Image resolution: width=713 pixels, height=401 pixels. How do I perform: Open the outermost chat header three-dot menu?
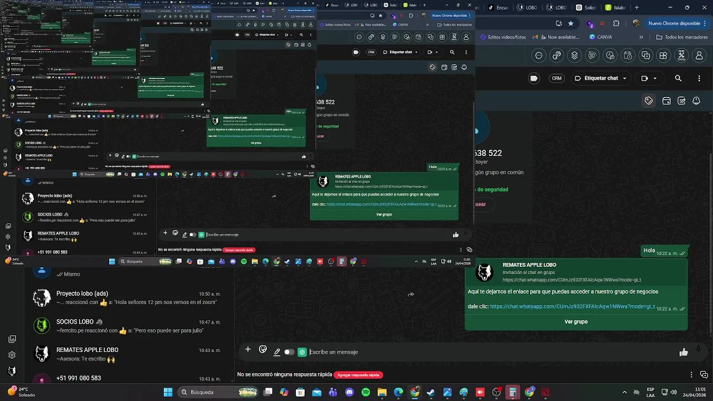699,79
